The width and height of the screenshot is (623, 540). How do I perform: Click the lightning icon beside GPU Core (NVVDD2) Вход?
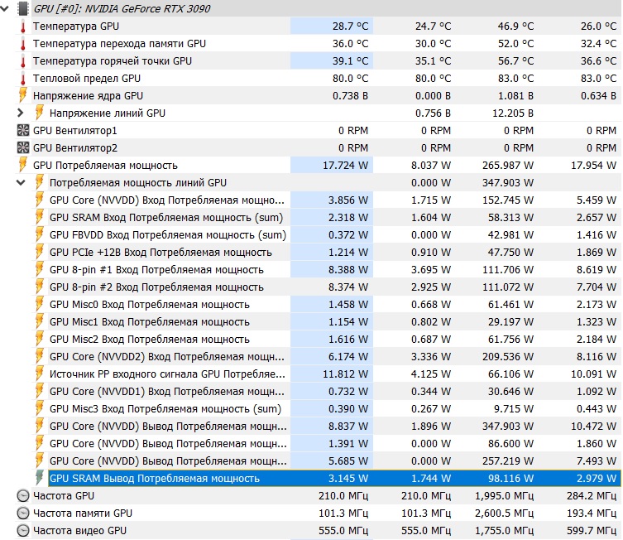(x=40, y=356)
